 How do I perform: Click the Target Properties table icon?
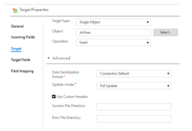(15, 10)
